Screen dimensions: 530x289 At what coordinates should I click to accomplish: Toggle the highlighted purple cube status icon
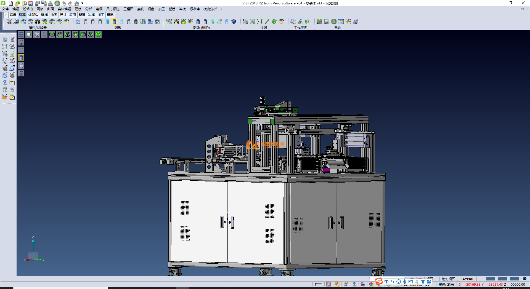tap(371, 284)
